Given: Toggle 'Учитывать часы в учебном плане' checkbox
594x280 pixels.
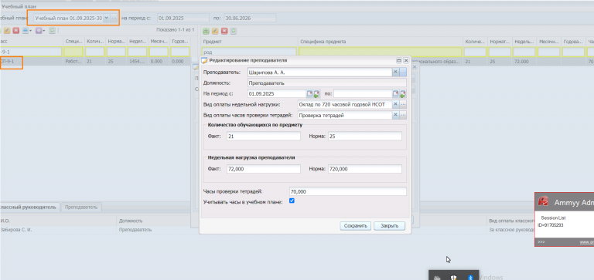Looking at the screenshot, I should tap(292, 201).
